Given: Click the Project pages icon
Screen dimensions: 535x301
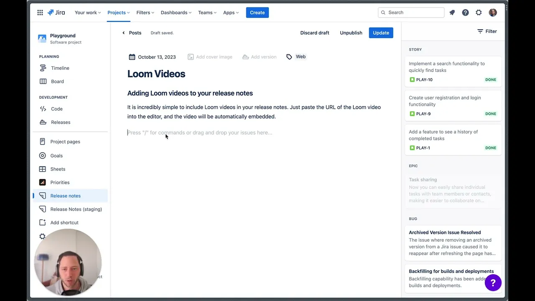Looking at the screenshot, I should [42, 142].
